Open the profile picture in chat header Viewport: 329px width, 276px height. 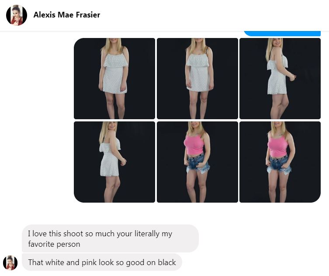(x=17, y=15)
